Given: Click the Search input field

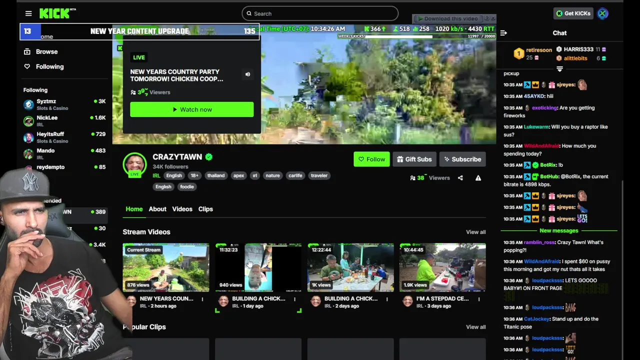Looking at the screenshot, I should coord(320,13).
